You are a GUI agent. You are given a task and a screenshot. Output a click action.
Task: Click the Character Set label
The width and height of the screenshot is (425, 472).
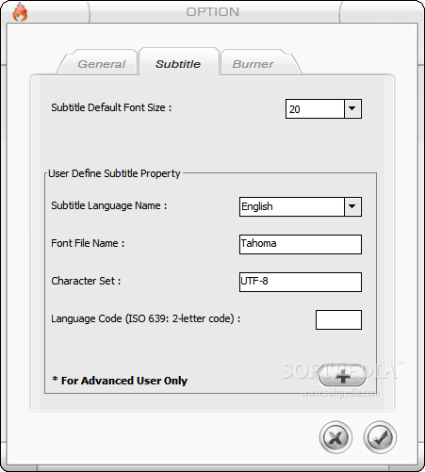(x=86, y=281)
